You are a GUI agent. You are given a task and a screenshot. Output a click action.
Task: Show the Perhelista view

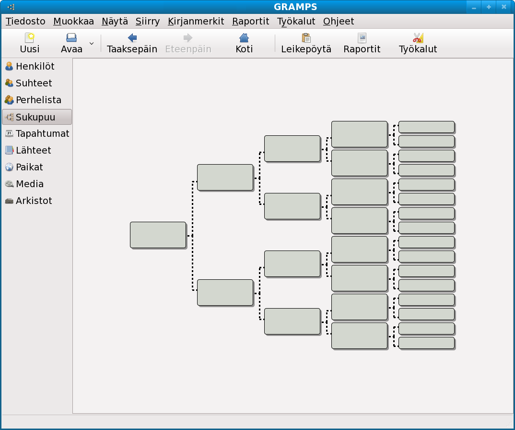pos(38,100)
